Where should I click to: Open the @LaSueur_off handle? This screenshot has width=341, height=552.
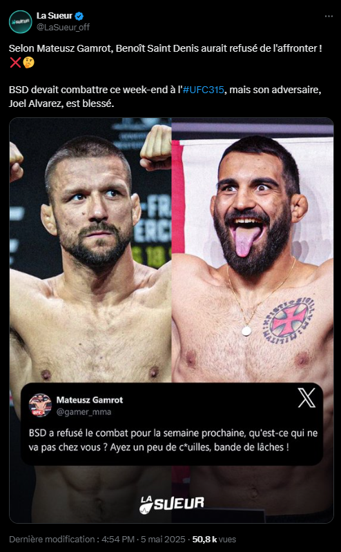[x=63, y=27]
